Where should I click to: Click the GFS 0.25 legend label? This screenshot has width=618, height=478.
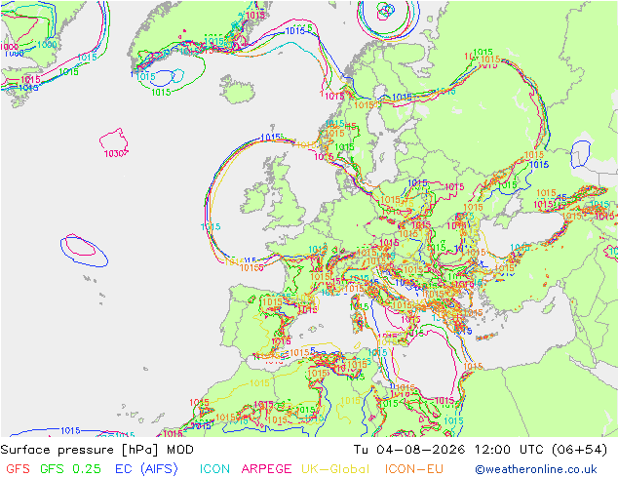pos(70,469)
